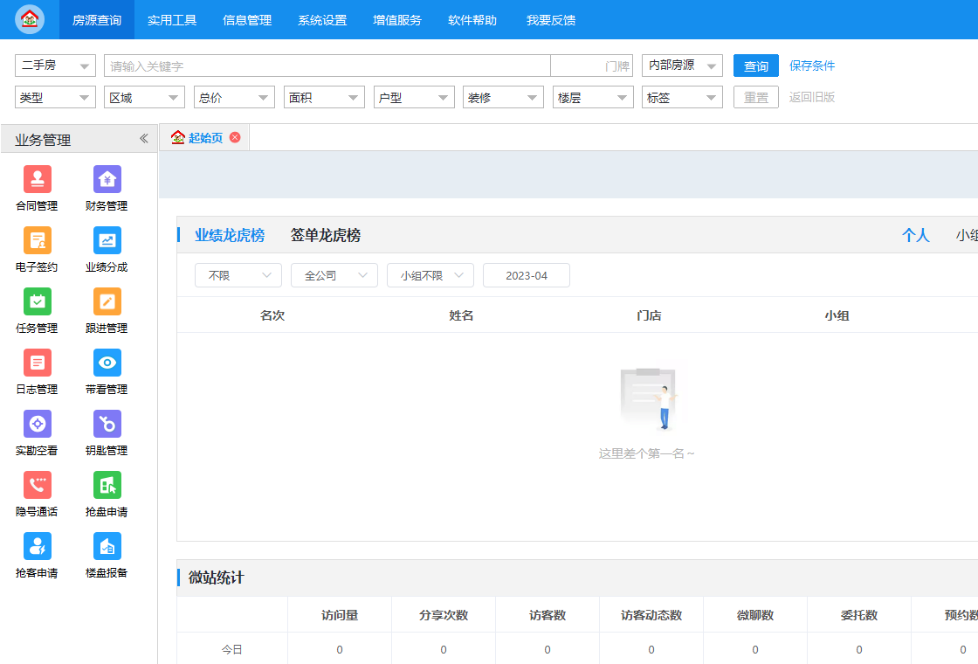Open 合同管理 contract management icon

(38, 180)
